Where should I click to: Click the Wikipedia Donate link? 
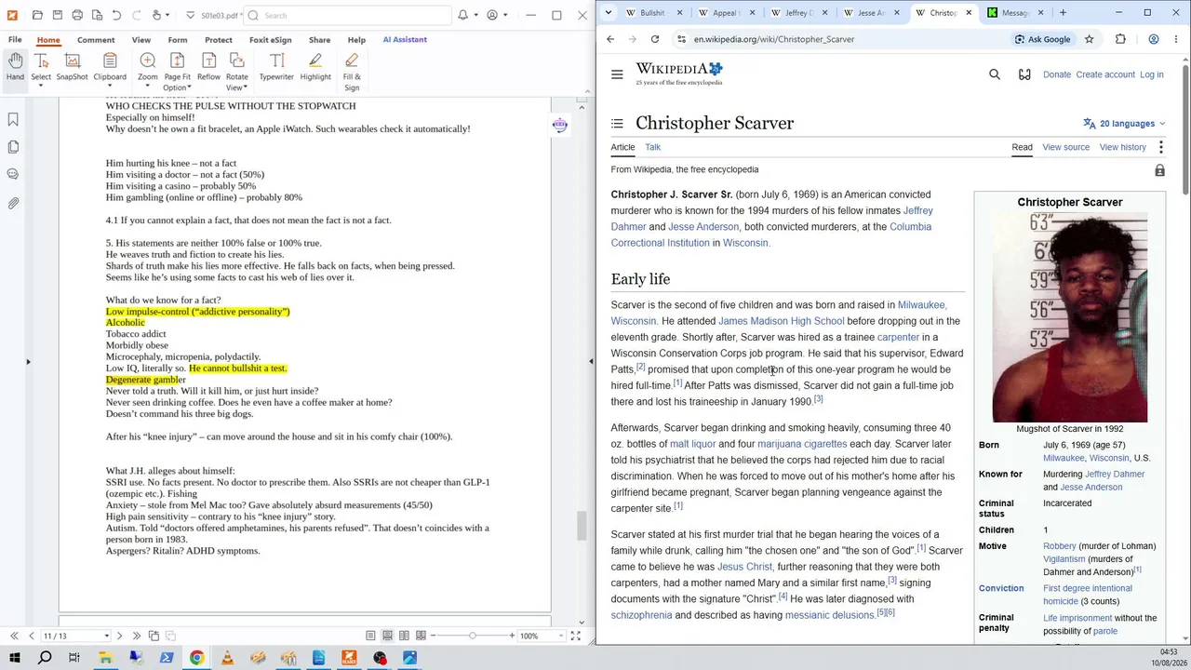1056,74
